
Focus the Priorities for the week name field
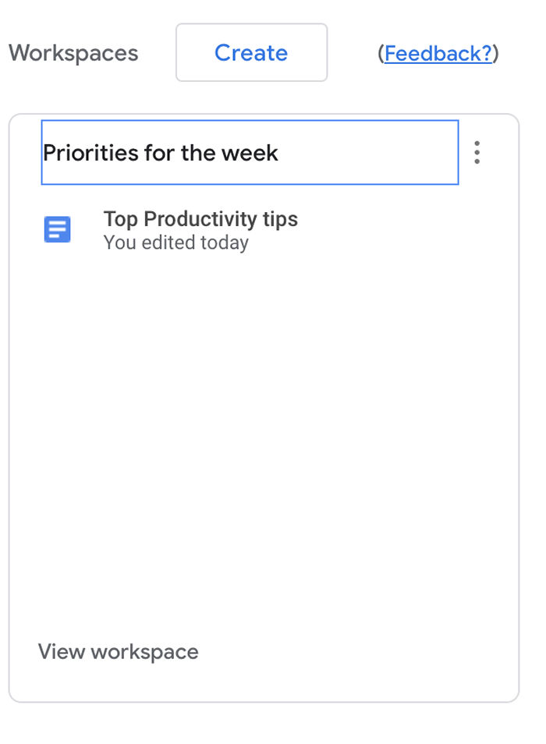pos(250,152)
